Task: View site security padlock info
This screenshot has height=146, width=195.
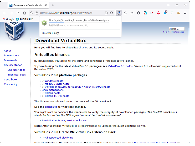Action: (37, 13)
